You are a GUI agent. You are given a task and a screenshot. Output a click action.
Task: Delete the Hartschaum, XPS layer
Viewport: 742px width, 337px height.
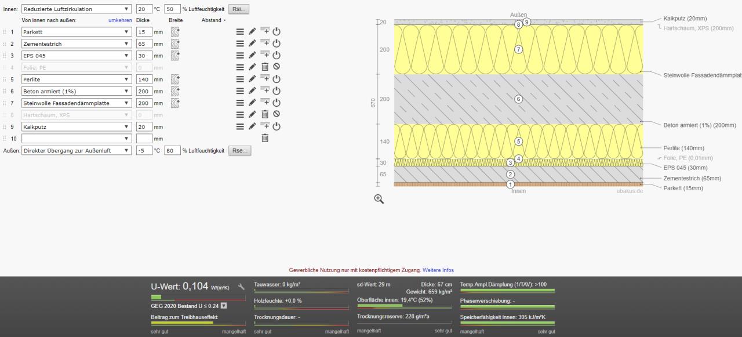pyautogui.click(x=265, y=114)
